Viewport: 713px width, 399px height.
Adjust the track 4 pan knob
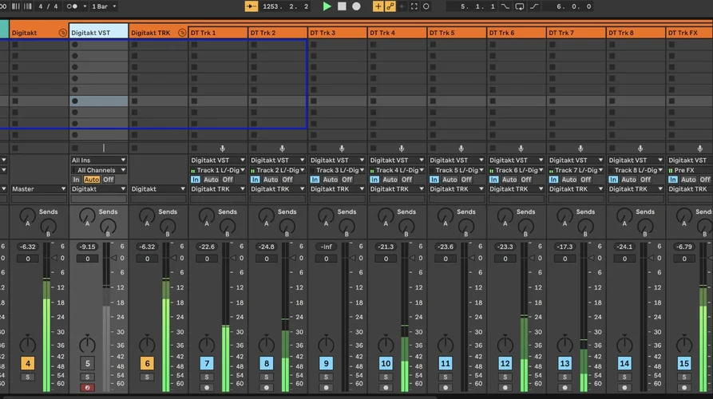click(28, 344)
